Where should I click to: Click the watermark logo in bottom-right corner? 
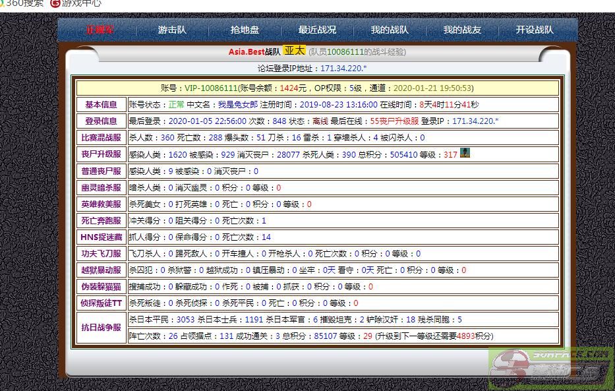pyautogui.click(x=551, y=366)
